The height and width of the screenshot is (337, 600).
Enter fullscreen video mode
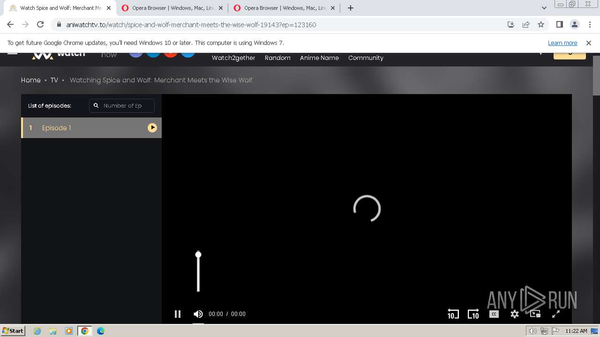pos(556,314)
